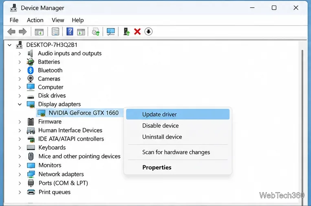Click the blue Help question mark icon
Image resolution: width=311 pixels, height=206 pixels.
point(70,32)
